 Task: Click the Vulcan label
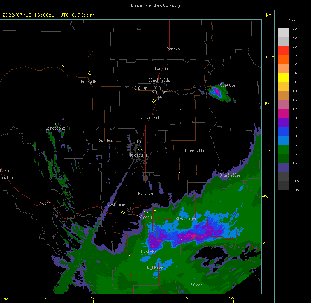point(196,285)
